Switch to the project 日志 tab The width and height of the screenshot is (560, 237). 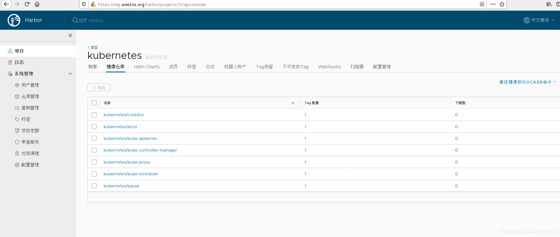(x=210, y=67)
